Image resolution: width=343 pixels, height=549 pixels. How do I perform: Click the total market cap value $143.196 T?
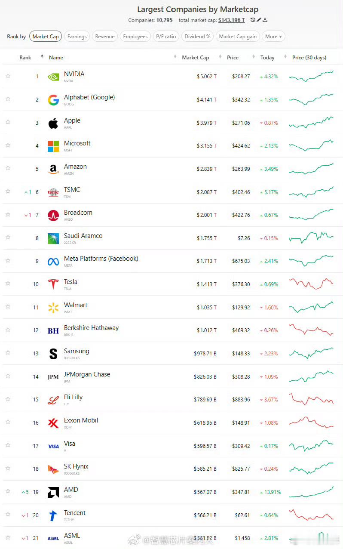click(x=232, y=19)
